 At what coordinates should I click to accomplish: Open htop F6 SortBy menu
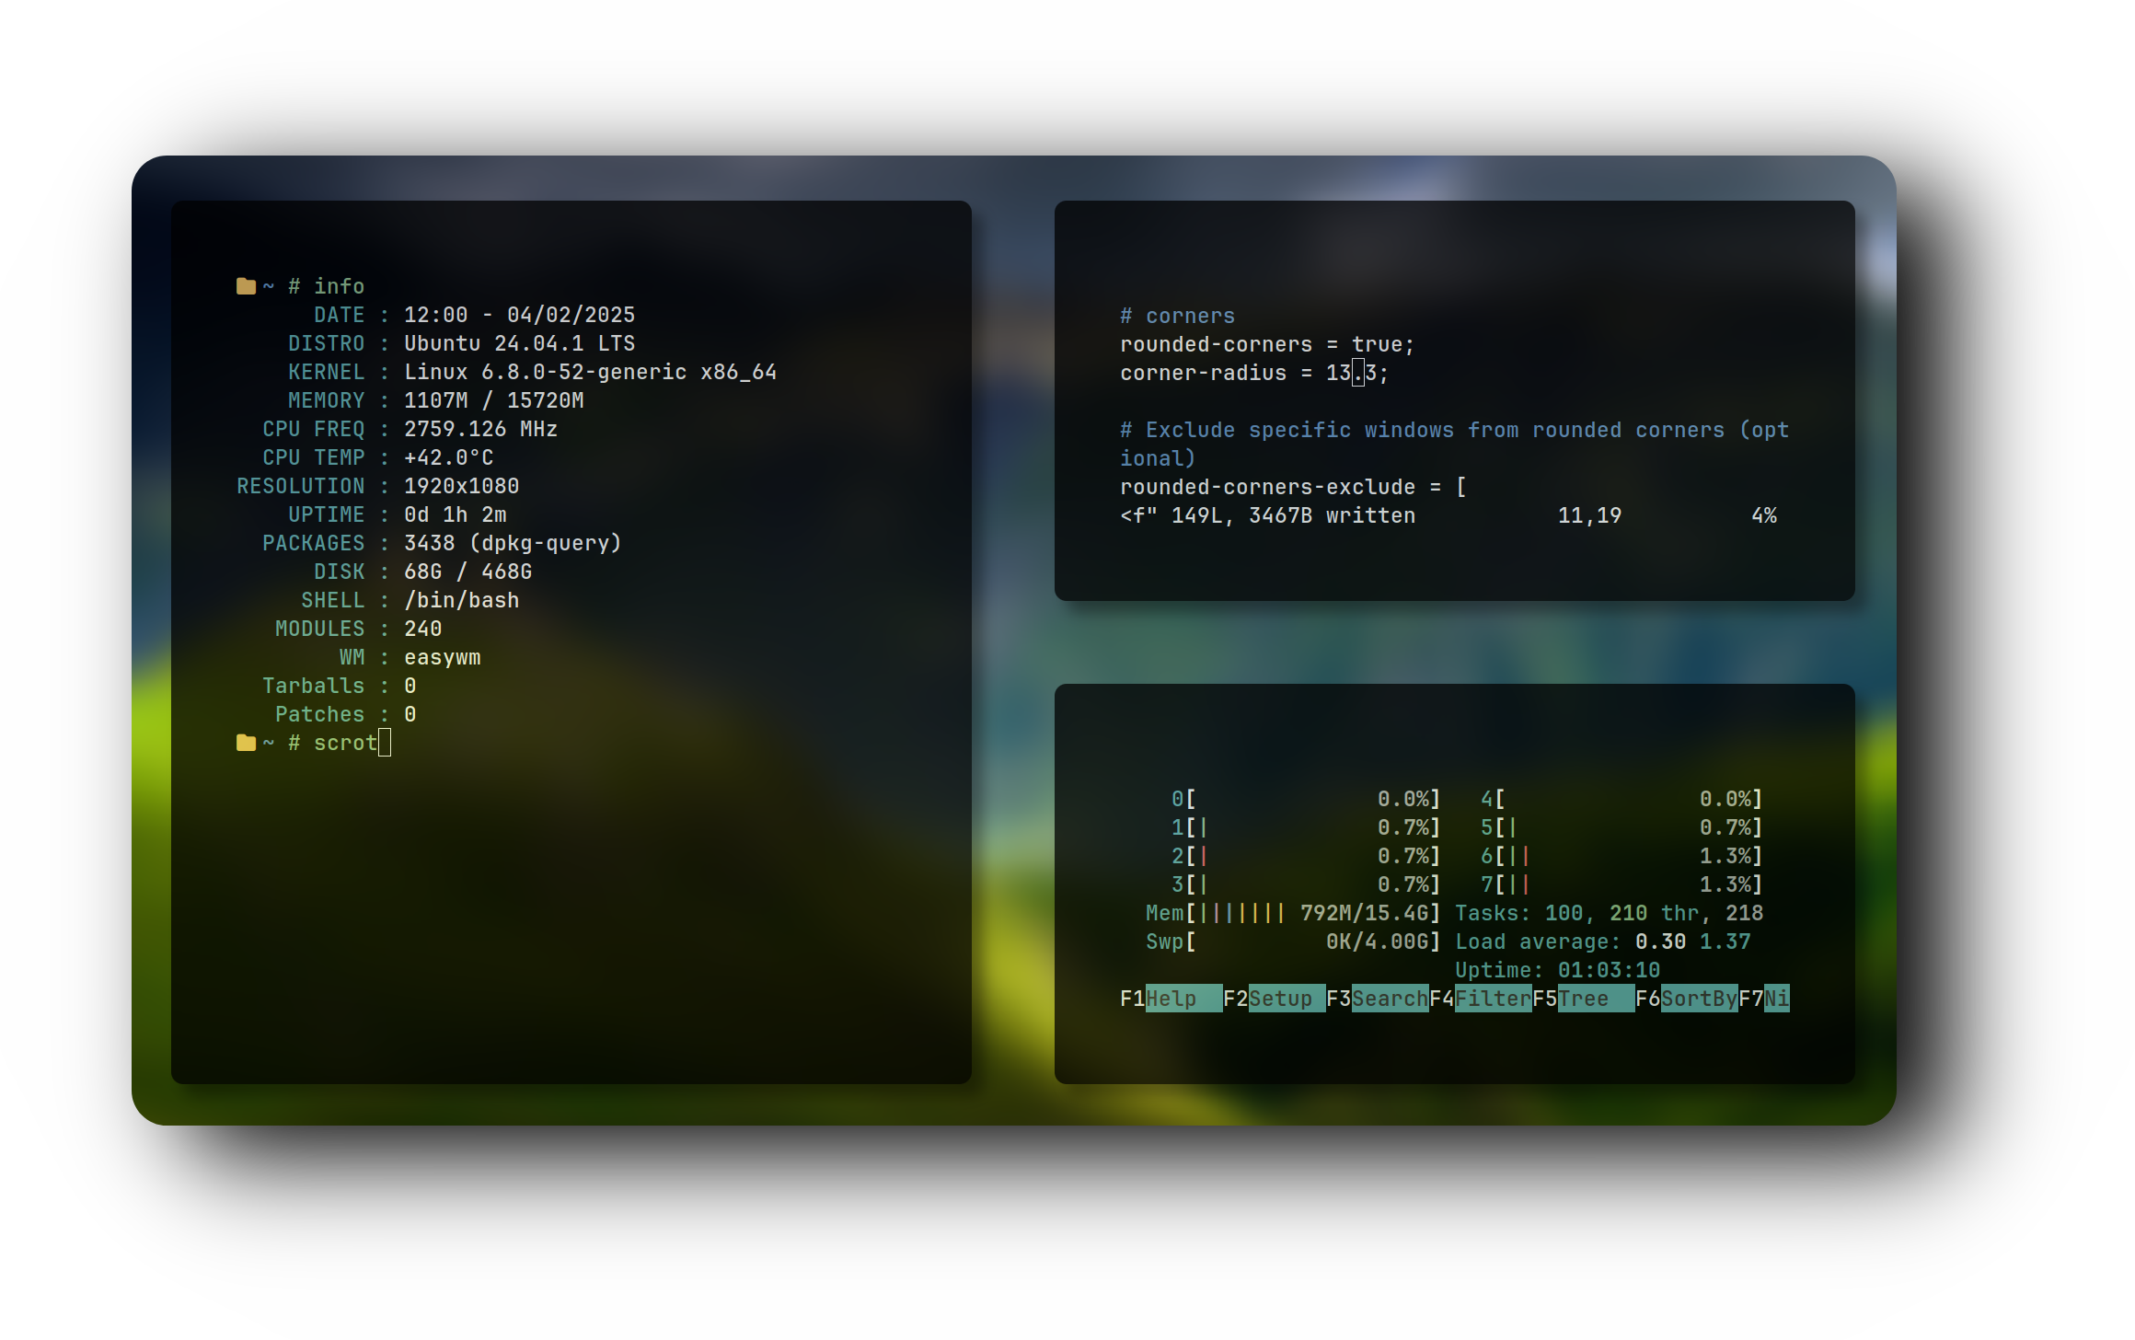pos(1698,999)
